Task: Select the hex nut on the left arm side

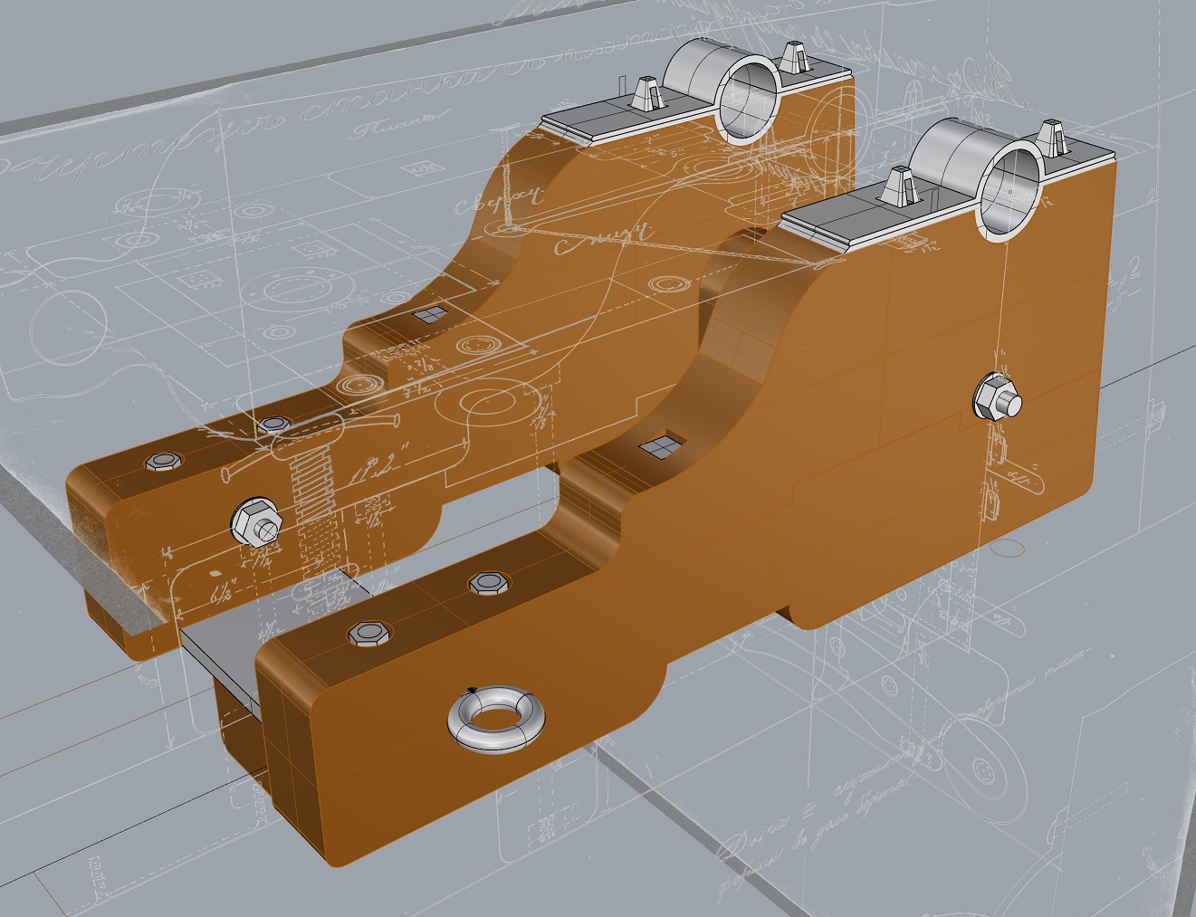Action: click(257, 521)
